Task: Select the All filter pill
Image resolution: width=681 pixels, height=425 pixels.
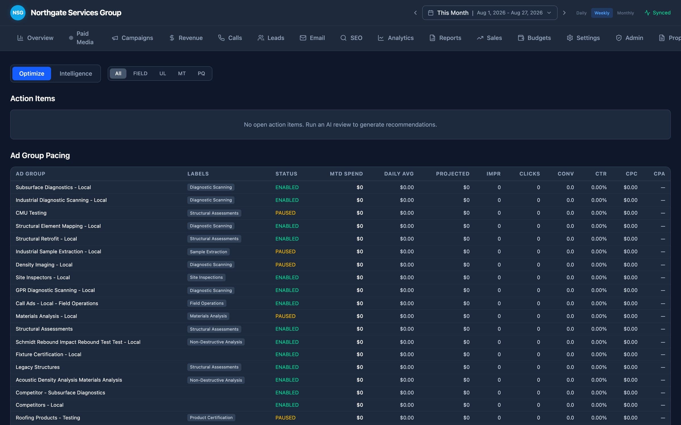Action: tap(118, 73)
